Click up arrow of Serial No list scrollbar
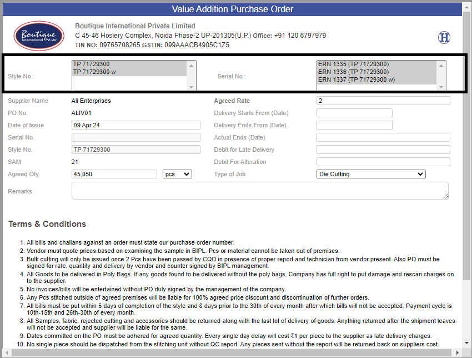 tap(441, 66)
